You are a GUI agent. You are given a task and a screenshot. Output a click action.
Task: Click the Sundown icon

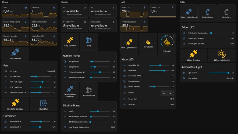coord(124,104)
